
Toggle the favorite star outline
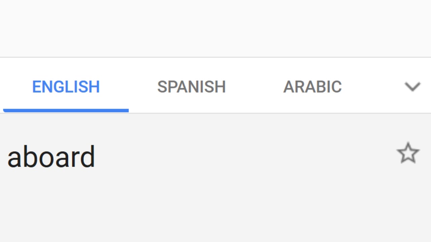point(408,153)
